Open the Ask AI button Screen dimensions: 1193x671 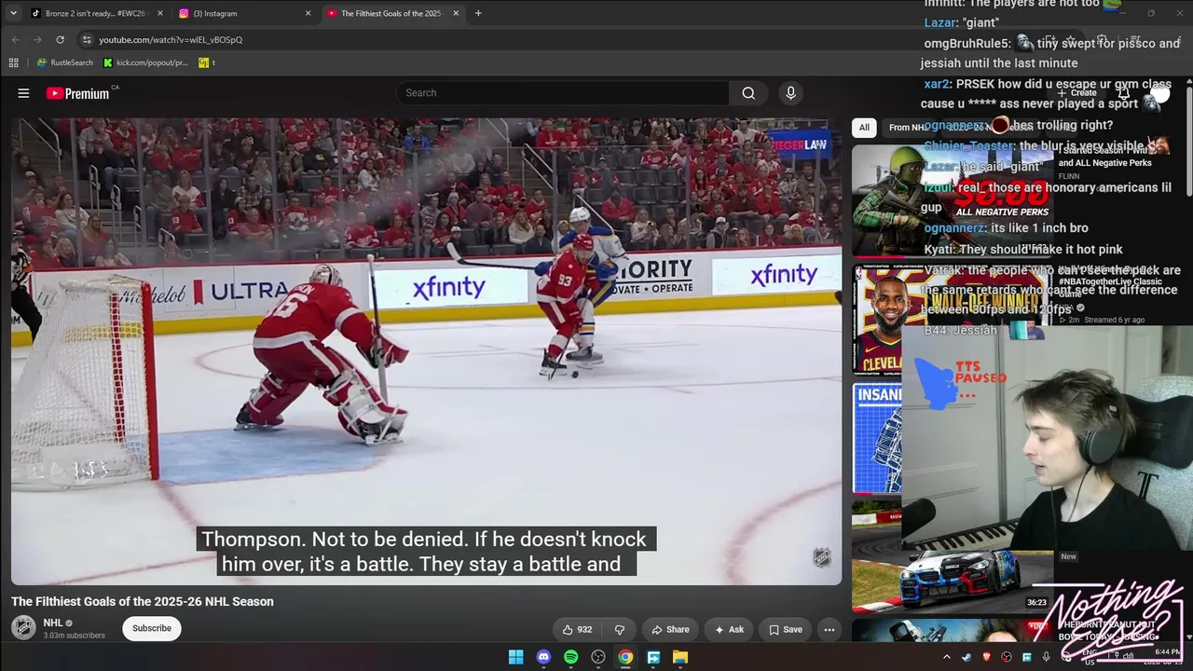tap(729, 629)
